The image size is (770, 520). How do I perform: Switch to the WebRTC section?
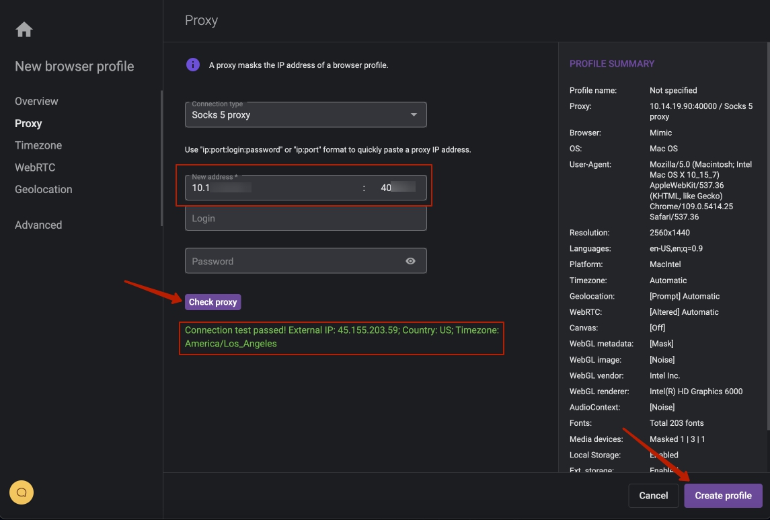[x=35, y=168]
